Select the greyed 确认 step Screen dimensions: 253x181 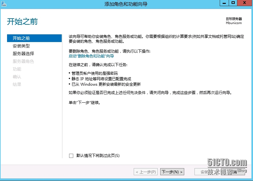click(17, 77)
